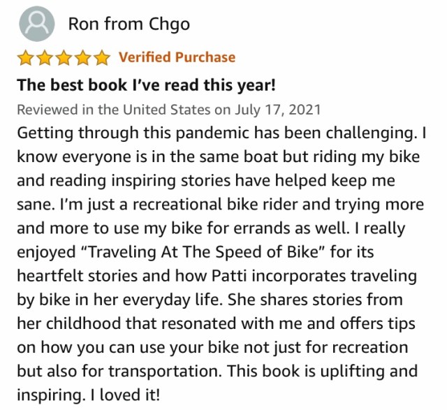The height and width of the screenshot is (410, 447).
Task: Click the Verified Purchase label
Action: (x=177, y=57)
